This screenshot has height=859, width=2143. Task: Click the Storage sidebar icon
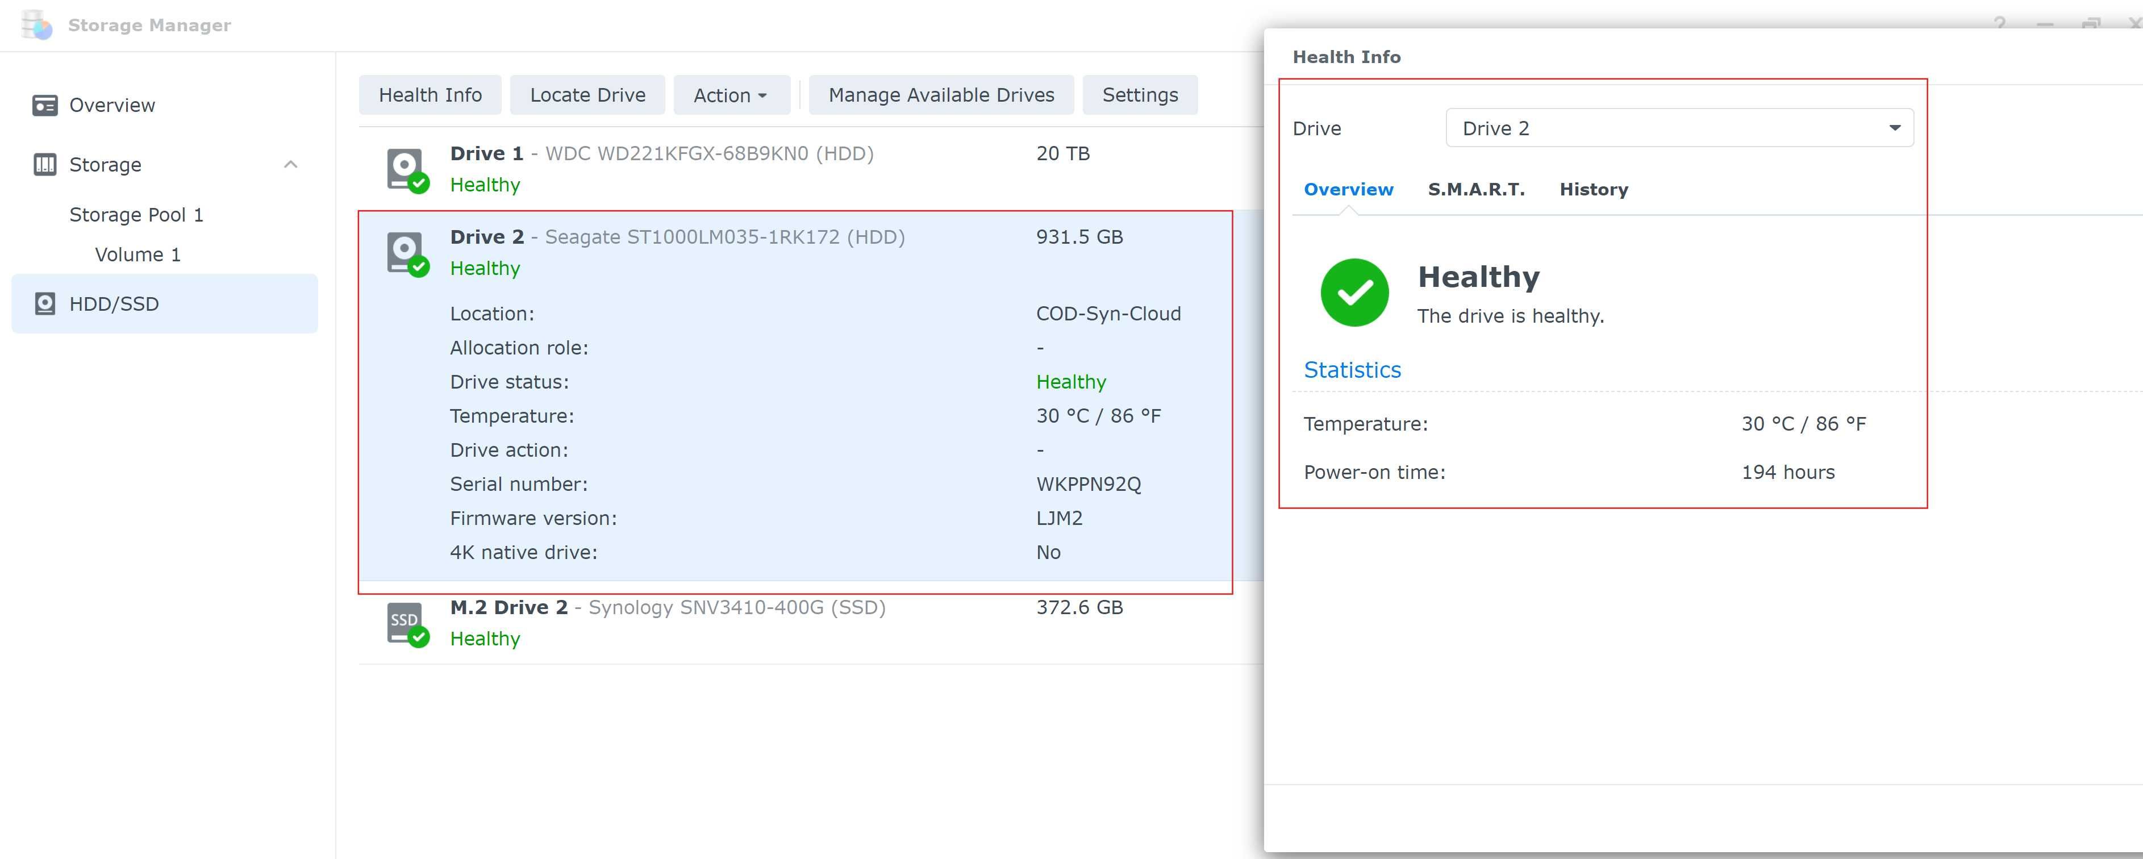pos(45,165)
